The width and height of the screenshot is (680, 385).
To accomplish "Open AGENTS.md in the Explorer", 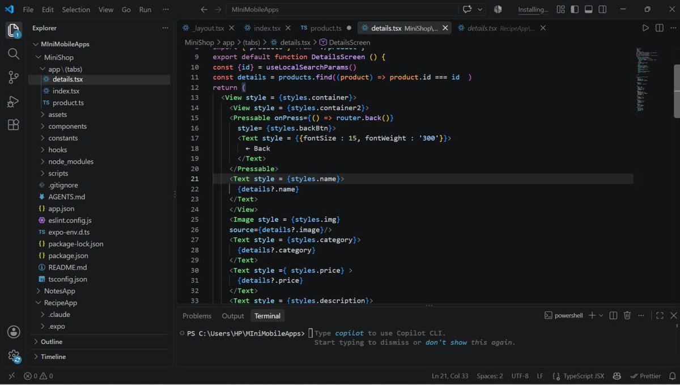I will tap(66, 197).
